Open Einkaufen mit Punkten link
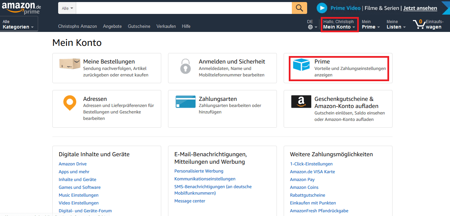 (x=313, y=203)
